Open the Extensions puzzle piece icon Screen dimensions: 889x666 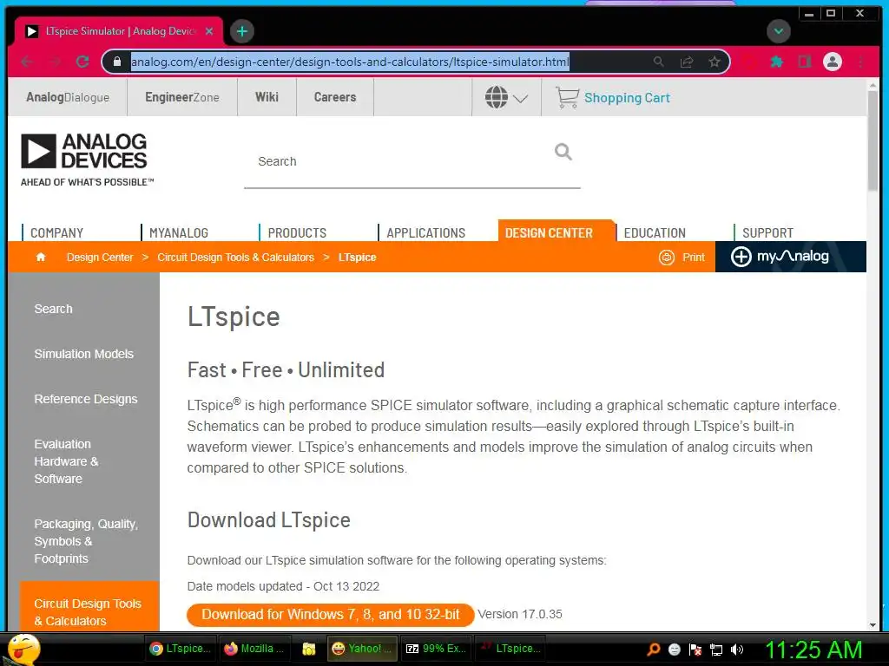(777, 62)
